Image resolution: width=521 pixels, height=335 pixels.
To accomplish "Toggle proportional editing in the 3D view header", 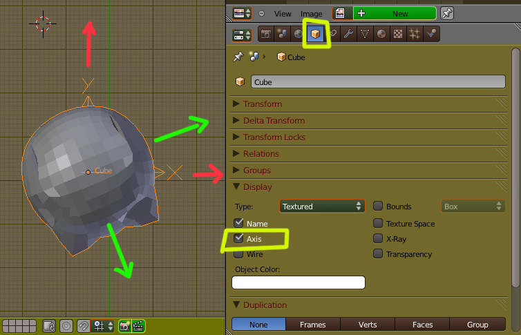I will (x=66, y=326).
